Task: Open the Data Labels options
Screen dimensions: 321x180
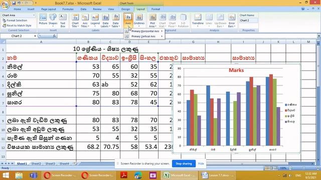Action: pos(105,20)
